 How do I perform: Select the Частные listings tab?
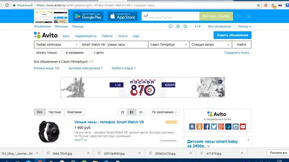click(x=55, y=112)
